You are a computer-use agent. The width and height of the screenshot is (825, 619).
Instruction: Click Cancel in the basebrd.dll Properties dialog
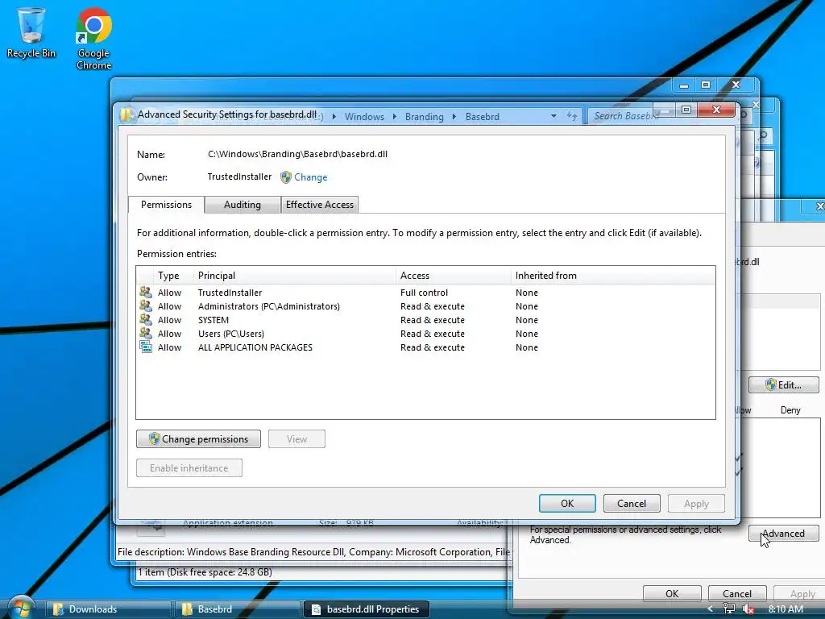click(736, 594)
